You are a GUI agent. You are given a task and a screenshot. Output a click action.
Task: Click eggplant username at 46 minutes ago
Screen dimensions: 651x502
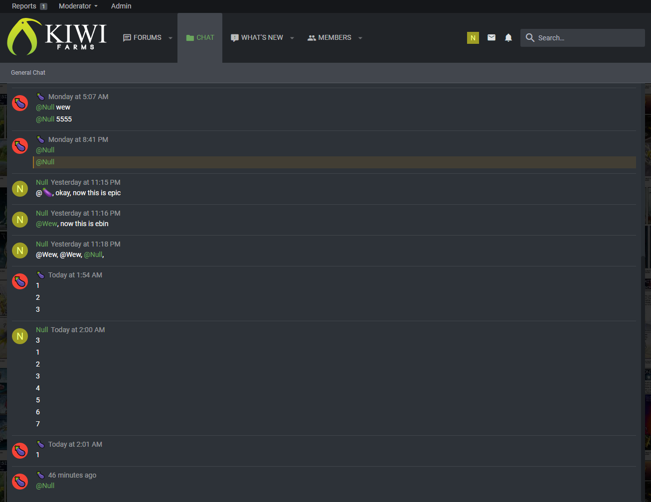tap(41, 475)
